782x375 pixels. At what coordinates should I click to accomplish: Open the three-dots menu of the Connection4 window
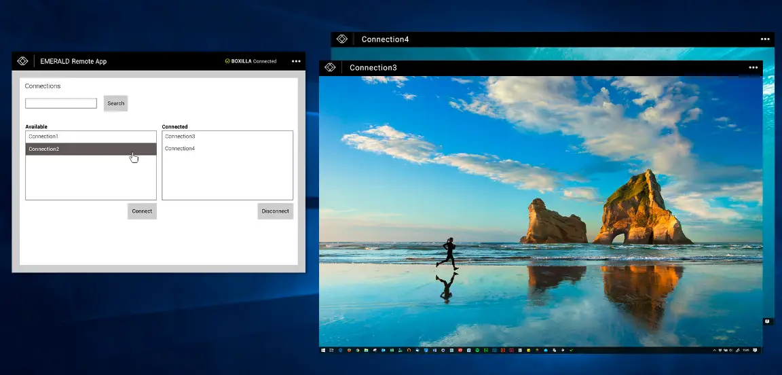[x=765, y=39]
